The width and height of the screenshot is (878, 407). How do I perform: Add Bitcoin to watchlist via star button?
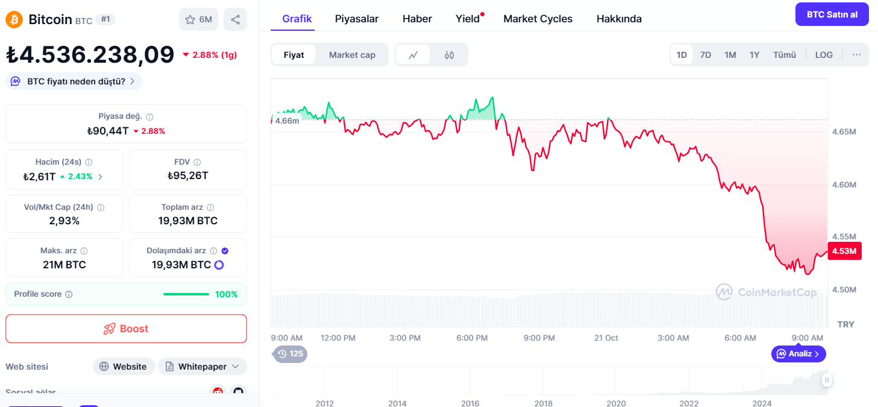[198, 19]
